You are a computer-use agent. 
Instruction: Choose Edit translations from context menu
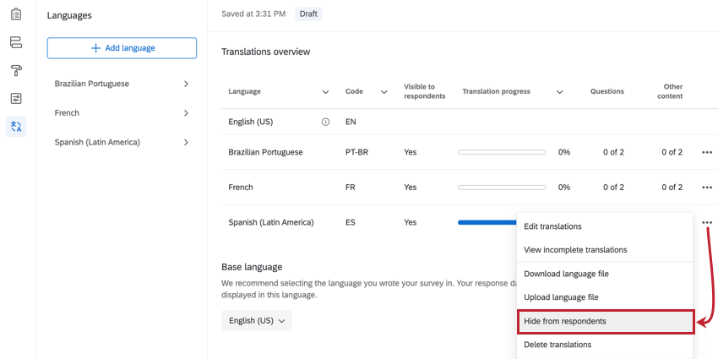pyautogui.click(x=605, y=226)
